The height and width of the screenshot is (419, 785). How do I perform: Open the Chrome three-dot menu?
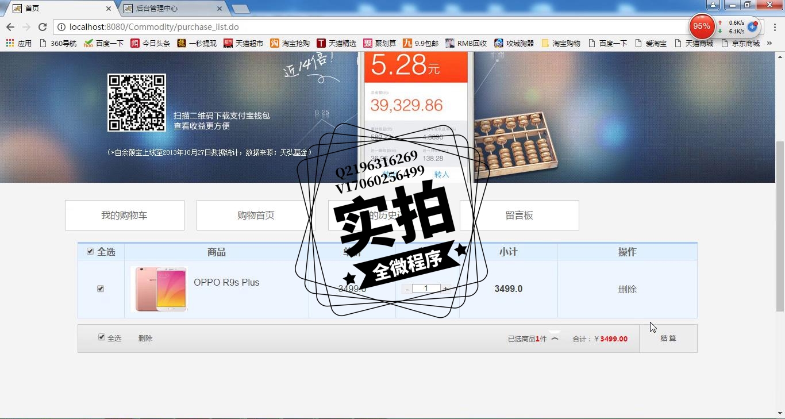click(775, 27)
